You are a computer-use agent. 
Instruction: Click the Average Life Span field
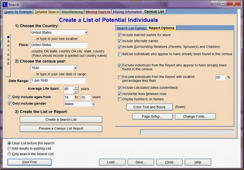pyautogui.click(x=68, y=90)
